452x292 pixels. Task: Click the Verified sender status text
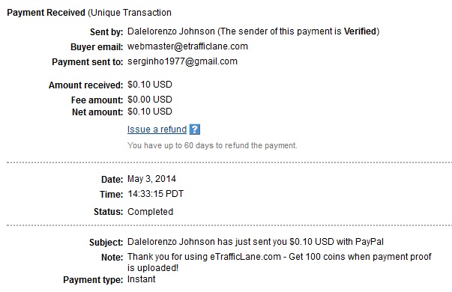(360, 31)
